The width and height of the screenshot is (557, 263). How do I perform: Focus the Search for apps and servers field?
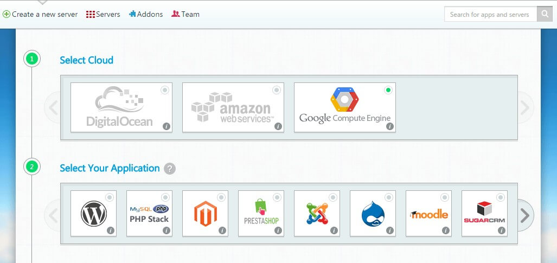click(490, 15)
